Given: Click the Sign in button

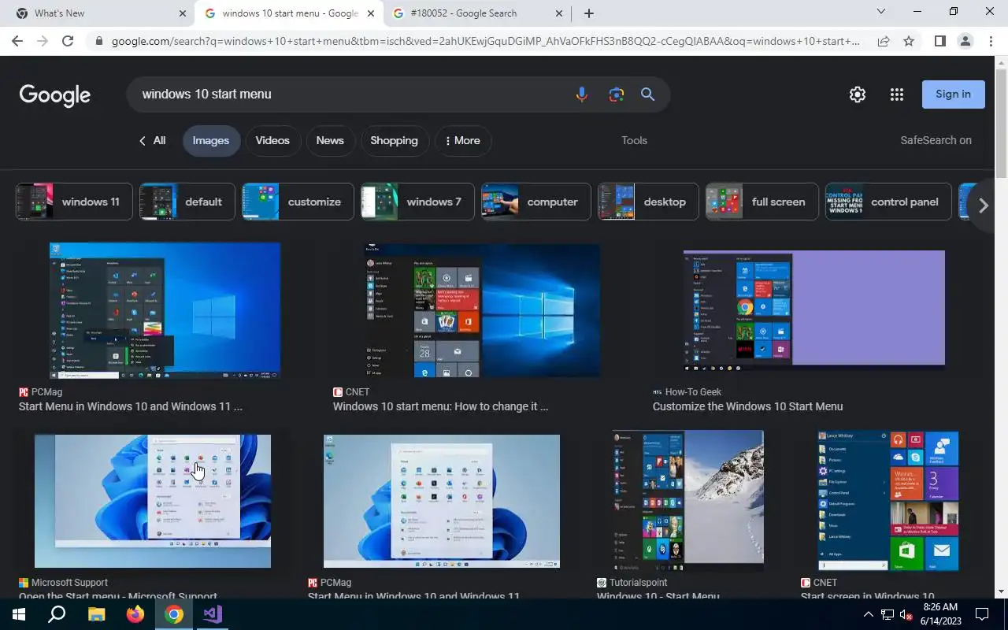Looking at the screenshot, I should tap(953, 94).
